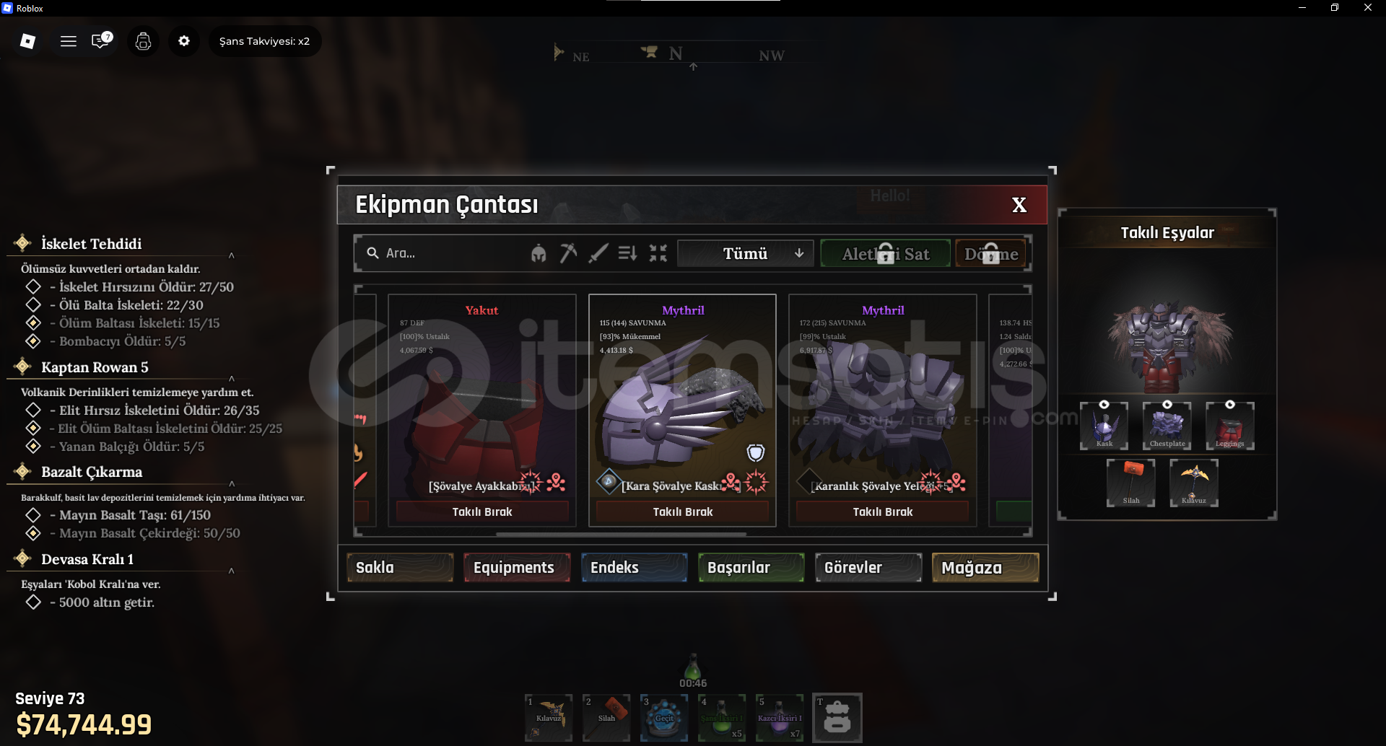Switch to the Görevler tab
This screenshot has width=1386, height=746.
click(x=868, y=568)
